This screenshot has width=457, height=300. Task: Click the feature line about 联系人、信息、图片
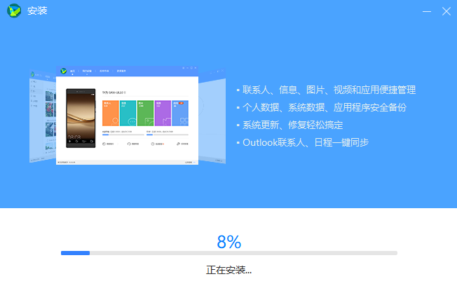[x=328, y=90]
